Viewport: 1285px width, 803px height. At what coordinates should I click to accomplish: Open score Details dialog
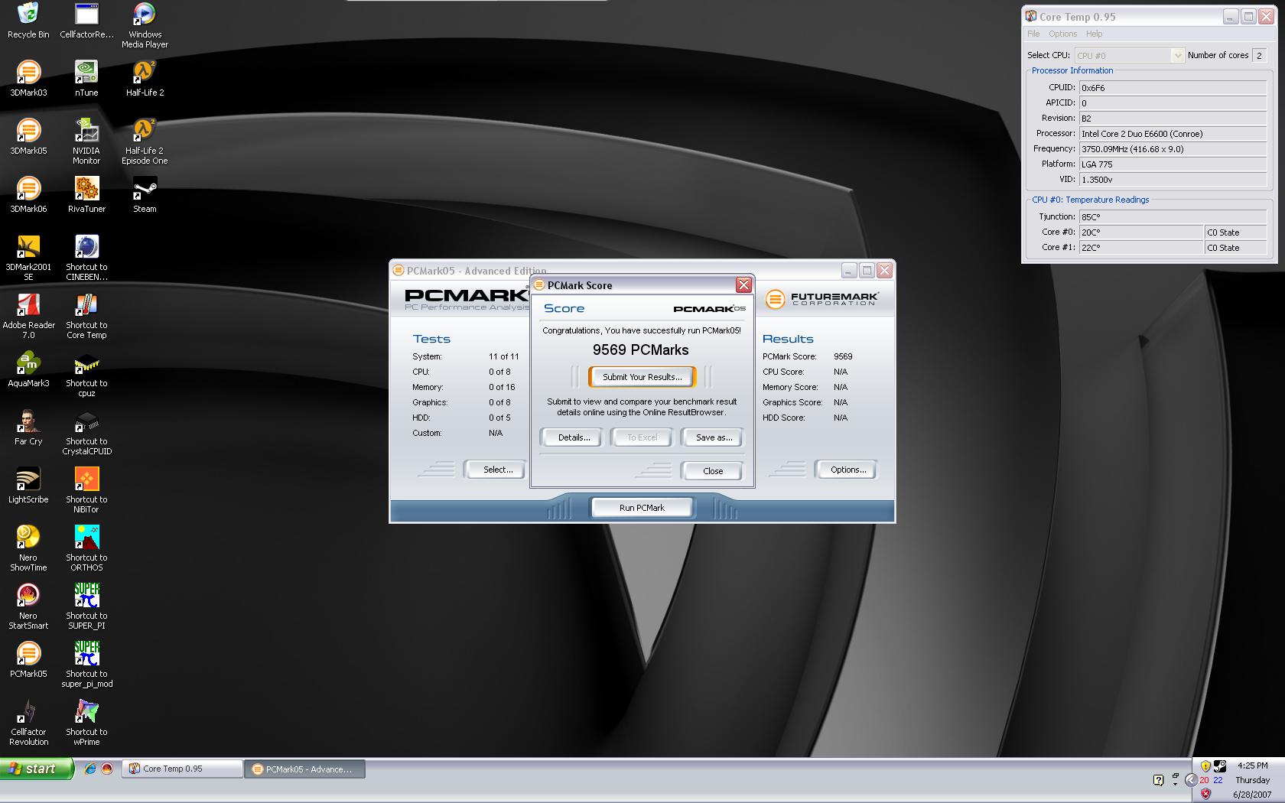pos(574,437)
